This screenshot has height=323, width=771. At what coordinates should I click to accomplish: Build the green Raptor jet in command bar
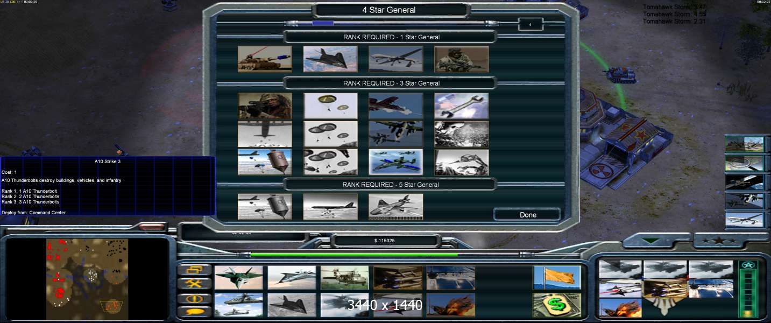pyautogui.click(x=239, y=278)
